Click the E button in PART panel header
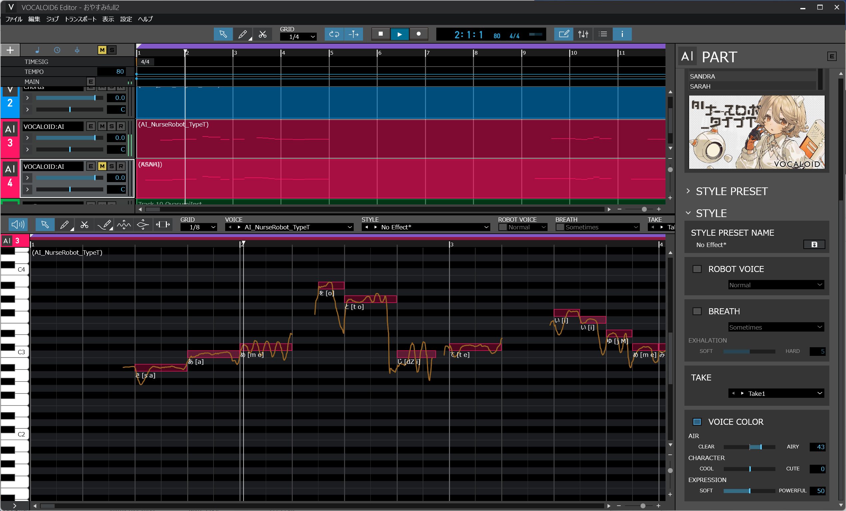 click(x=832, y=56)
